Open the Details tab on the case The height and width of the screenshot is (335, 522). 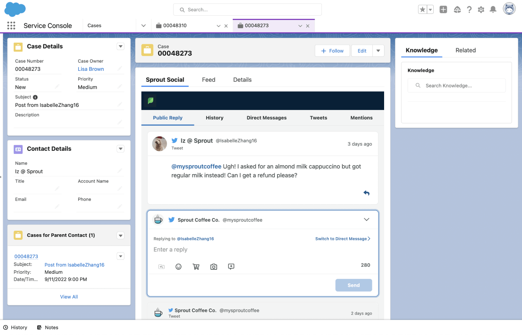coord(242,80)
